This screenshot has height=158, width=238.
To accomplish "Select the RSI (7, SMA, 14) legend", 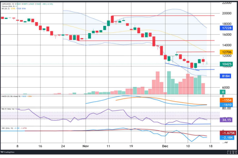I will (11, 109).
